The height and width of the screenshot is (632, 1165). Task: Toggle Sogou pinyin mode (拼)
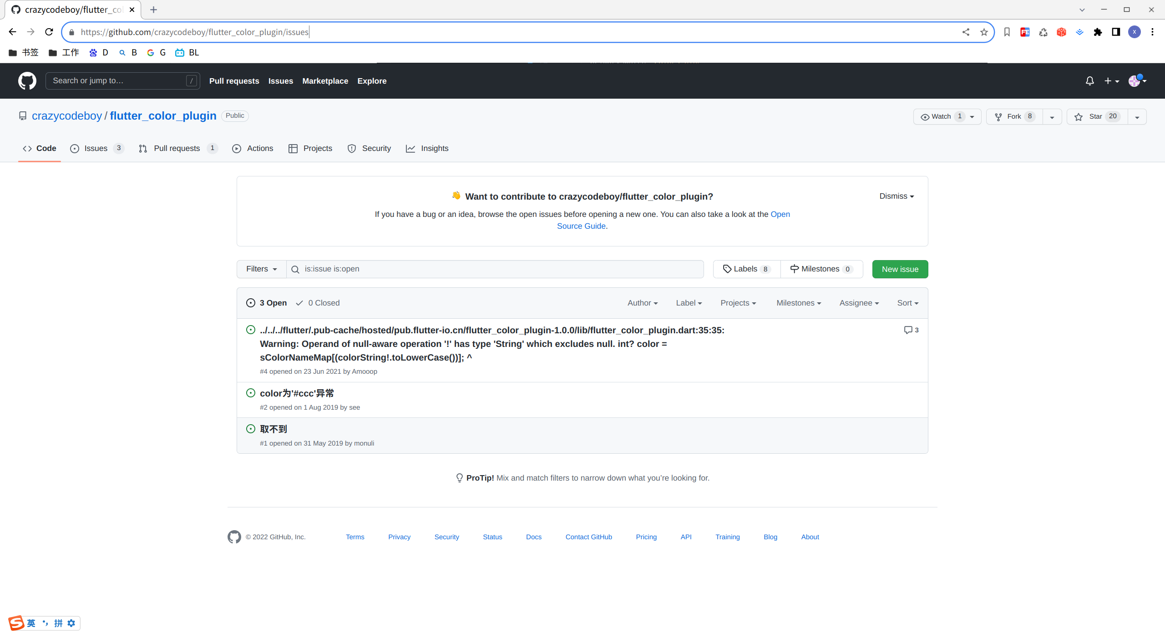(x=58, y=623)
